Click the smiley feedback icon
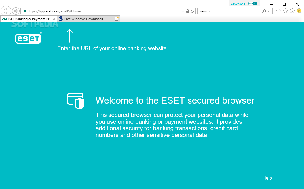The image size is (304, 189). [x=299, y=11]
